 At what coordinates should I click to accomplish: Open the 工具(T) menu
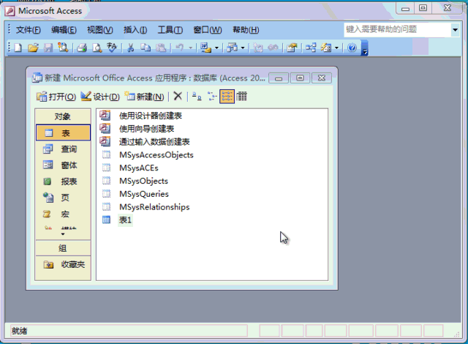[170, 30]
